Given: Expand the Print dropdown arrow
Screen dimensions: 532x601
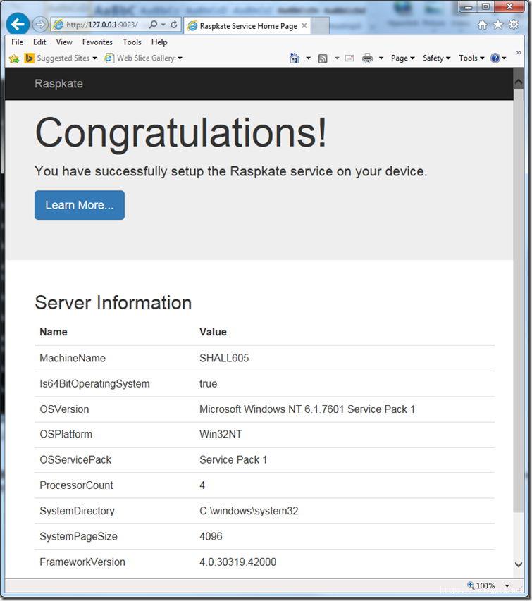Looking at the screenshot, I should click(x=381, y=58).
